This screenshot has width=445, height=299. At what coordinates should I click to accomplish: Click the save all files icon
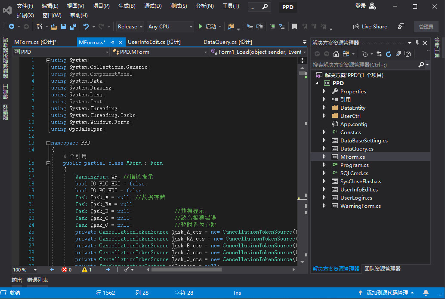click(73, 27)
